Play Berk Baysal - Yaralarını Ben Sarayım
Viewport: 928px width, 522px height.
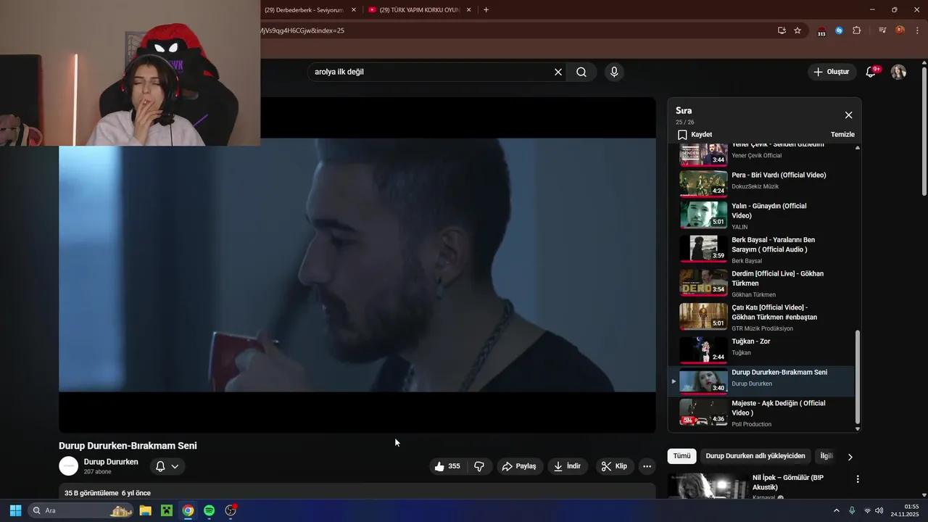(x=763, y=249)
